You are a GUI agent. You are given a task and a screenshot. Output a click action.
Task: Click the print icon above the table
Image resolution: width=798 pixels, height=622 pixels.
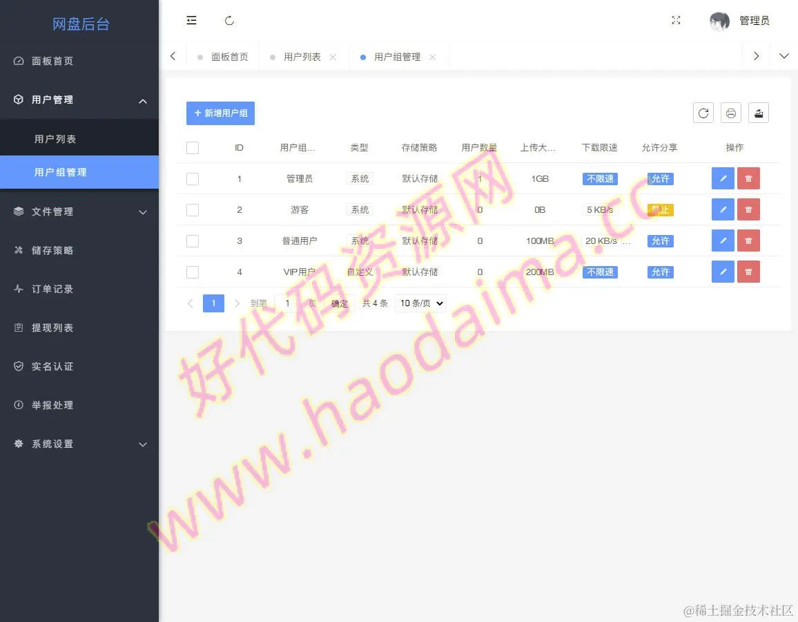pos(730,112)
